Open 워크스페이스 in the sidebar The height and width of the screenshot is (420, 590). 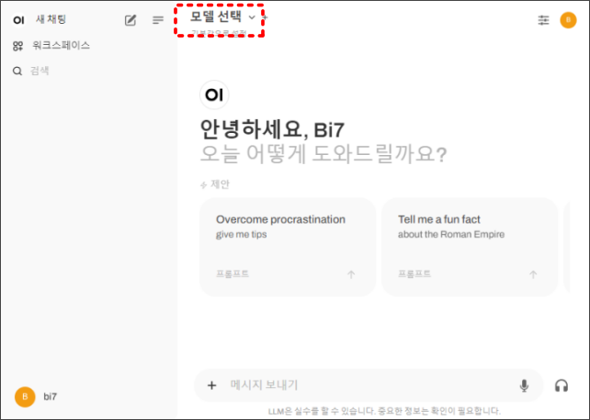point(51,46)
